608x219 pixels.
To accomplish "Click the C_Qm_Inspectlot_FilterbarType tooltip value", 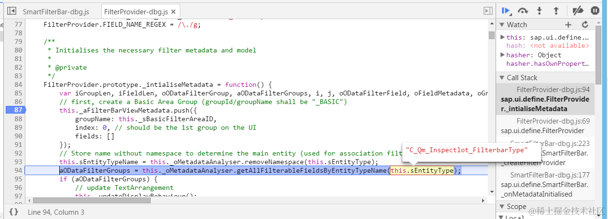I will coord(466,150).
